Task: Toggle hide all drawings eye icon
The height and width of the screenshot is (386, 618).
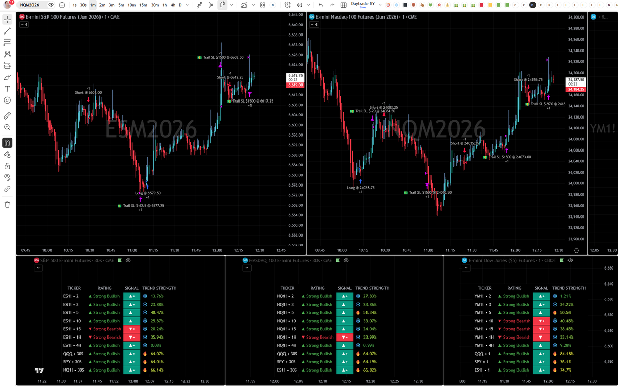Action: pyautogui.click(x=7, y=177)
